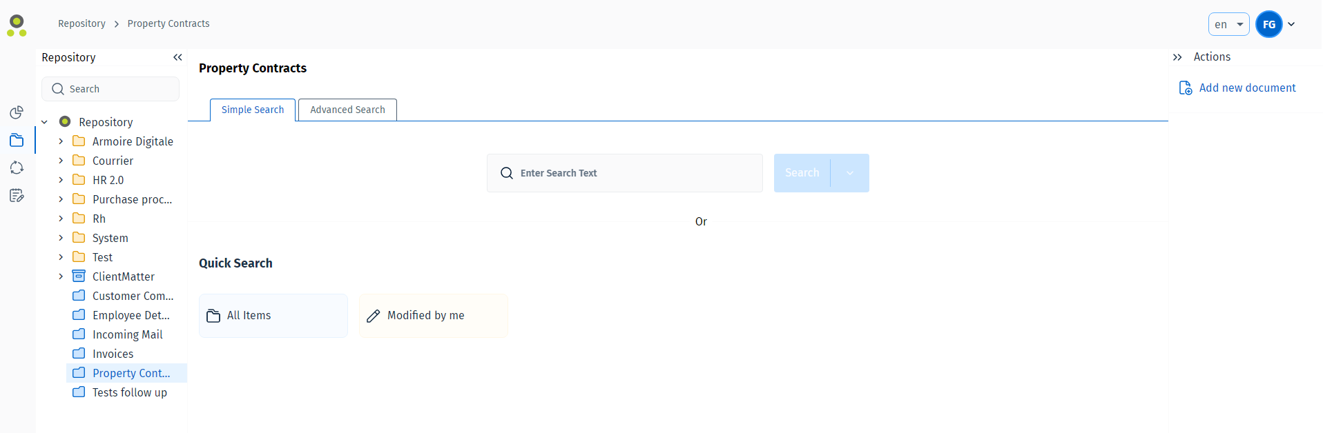The height and width of the screenshot is (433, 1323).
Task: Open the All Items quick search
Action: [x=273, y=316]
